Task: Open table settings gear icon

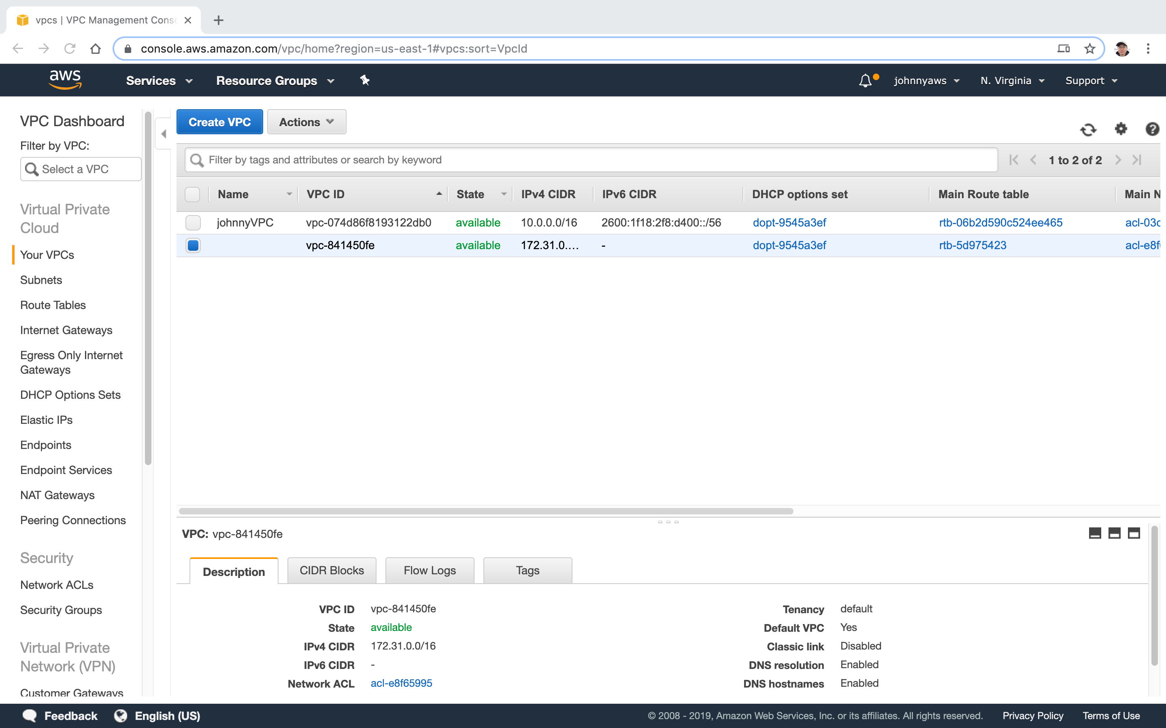Action: [1121, 129]
